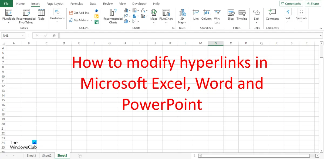Insert a Line sparkline
324x159 pixels.
196,15
